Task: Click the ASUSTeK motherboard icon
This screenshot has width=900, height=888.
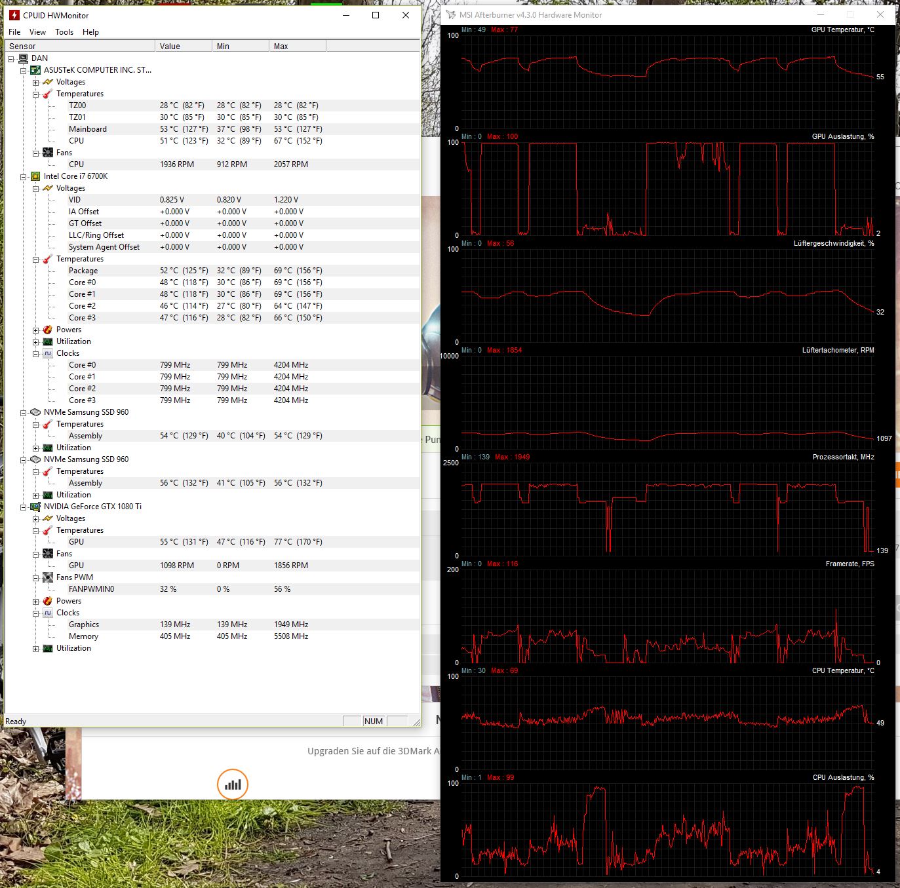Action: pyautogui.click(x=35, y=70)
